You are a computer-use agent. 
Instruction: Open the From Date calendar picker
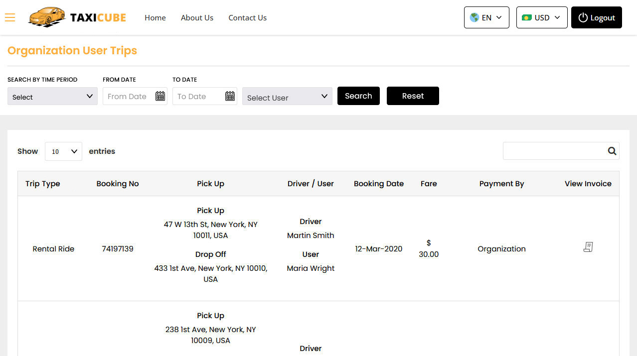[x=160, y=96]
